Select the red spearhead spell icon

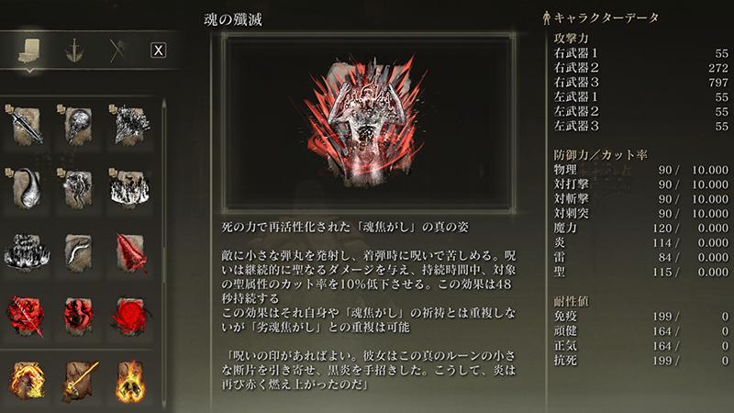130,253
